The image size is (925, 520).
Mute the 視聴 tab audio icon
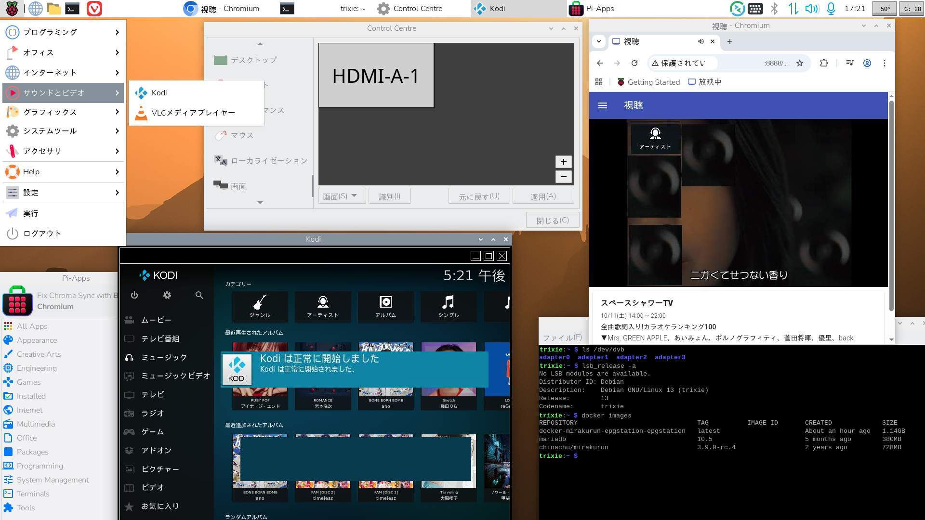(x=700, y=41)
